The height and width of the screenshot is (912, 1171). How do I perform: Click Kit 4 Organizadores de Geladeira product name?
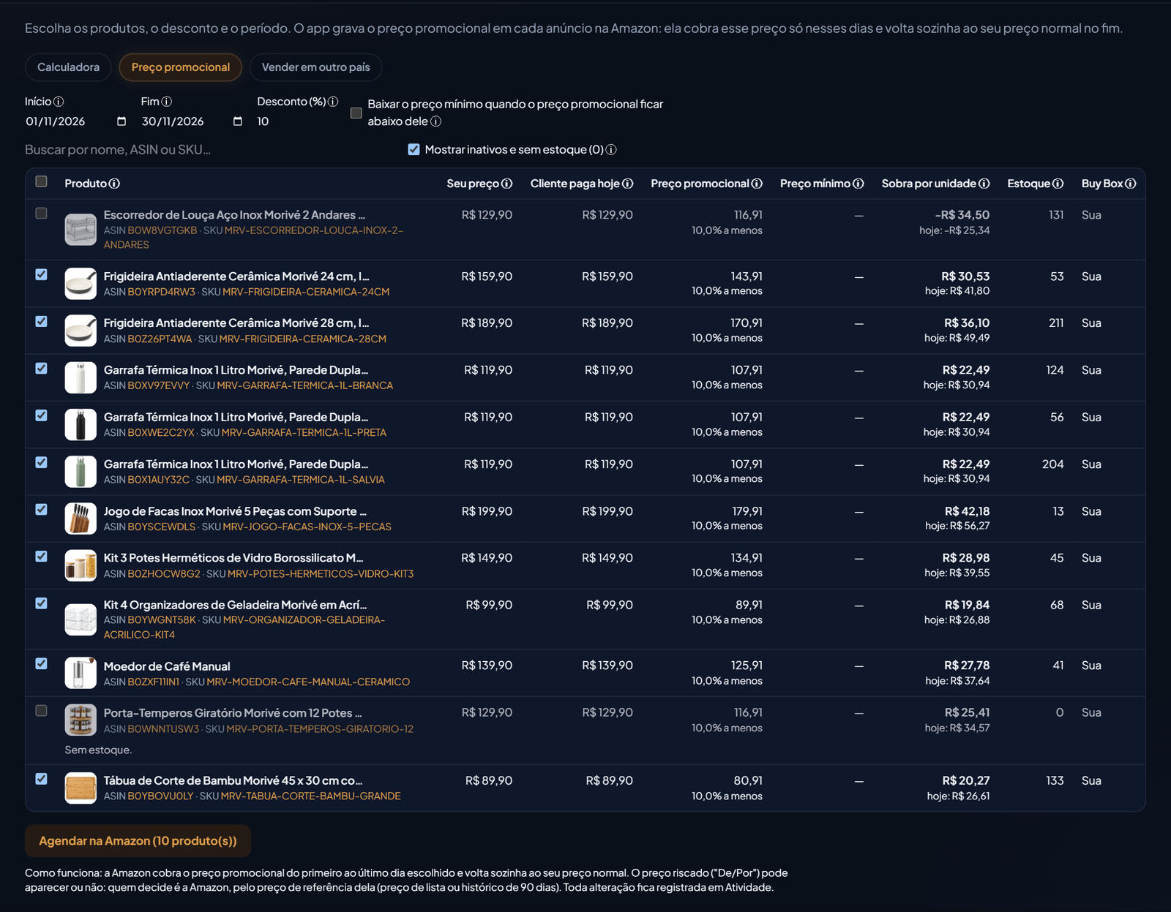(x=235, y=605)
